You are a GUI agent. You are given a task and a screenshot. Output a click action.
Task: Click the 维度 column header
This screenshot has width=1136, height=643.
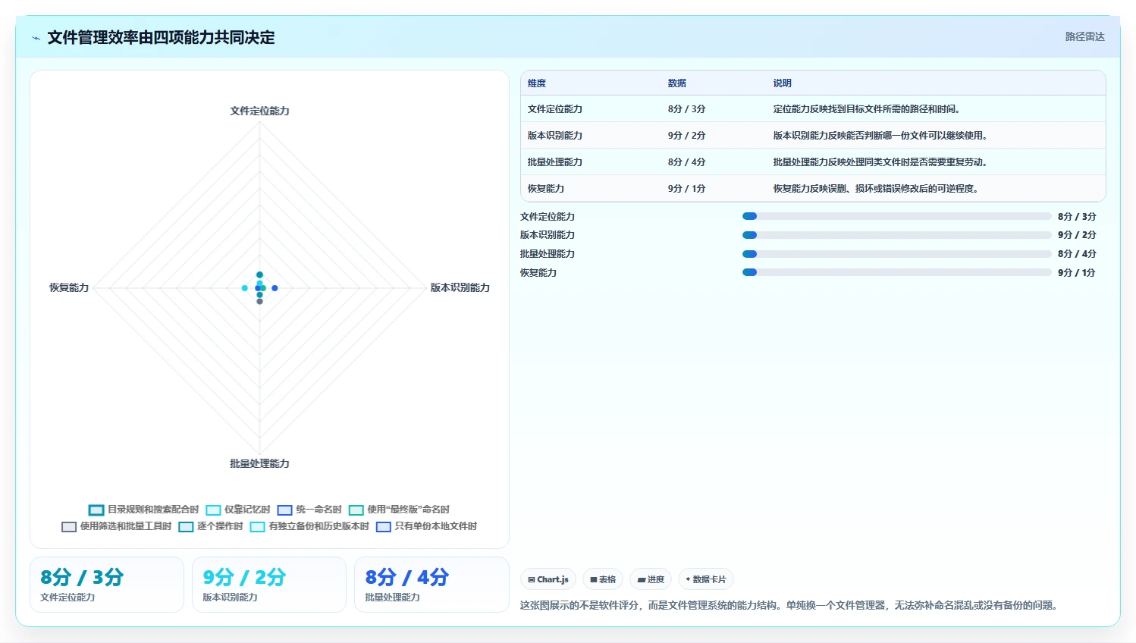tap(537, 83)
